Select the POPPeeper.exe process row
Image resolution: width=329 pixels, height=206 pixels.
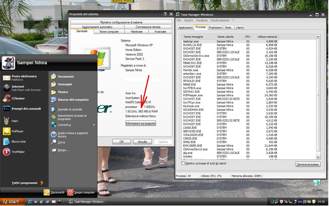click(230, 95)
